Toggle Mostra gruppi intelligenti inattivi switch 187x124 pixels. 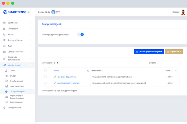(x=80, y=34)
